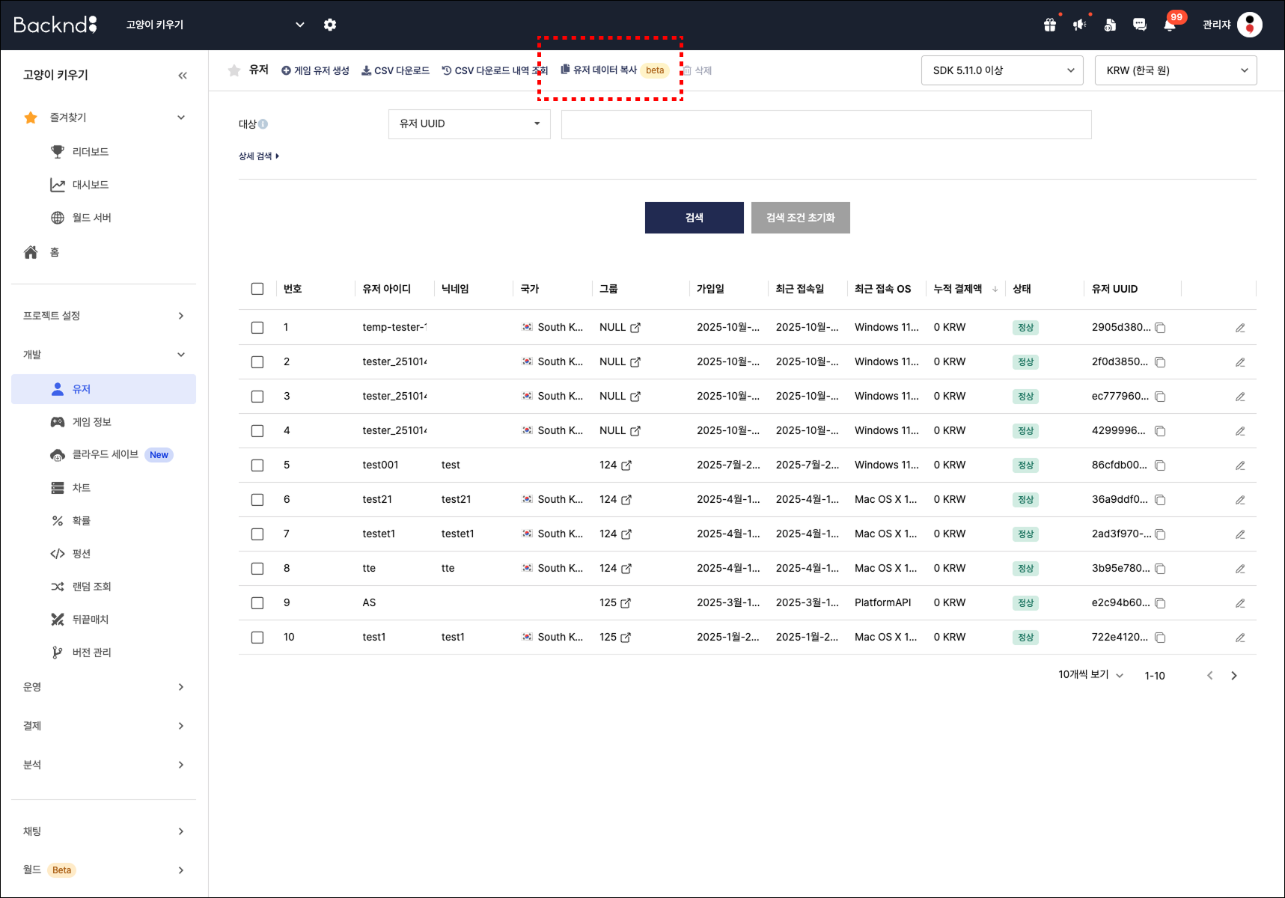Open the project settings gear icon
Screen dimensions: 1285x898
click(x=330, y=25)
